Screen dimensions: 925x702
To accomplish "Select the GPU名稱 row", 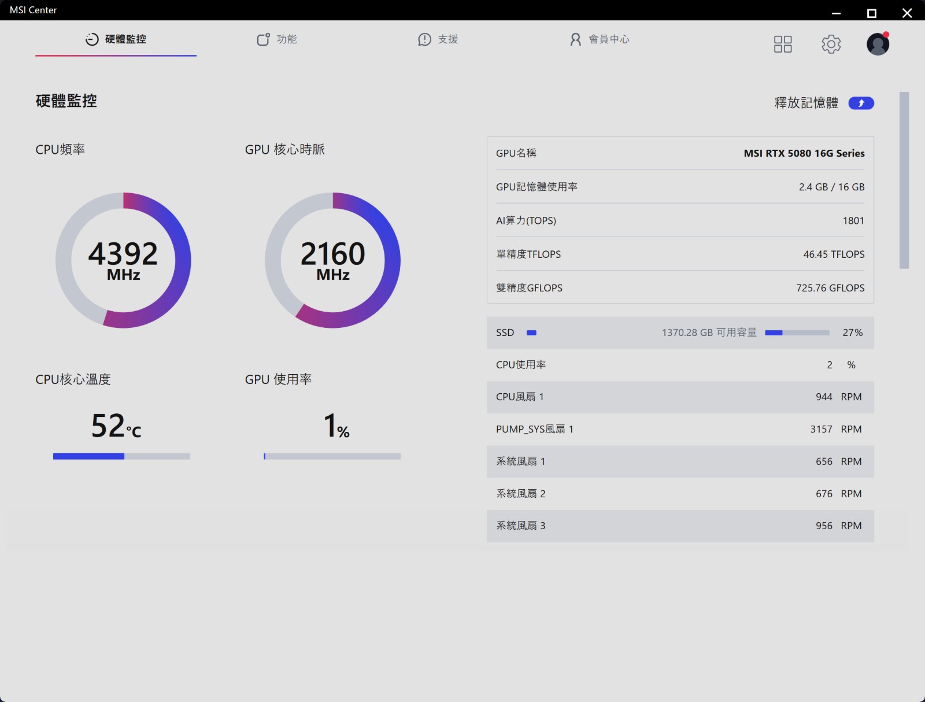I will (x=680, y=153).
